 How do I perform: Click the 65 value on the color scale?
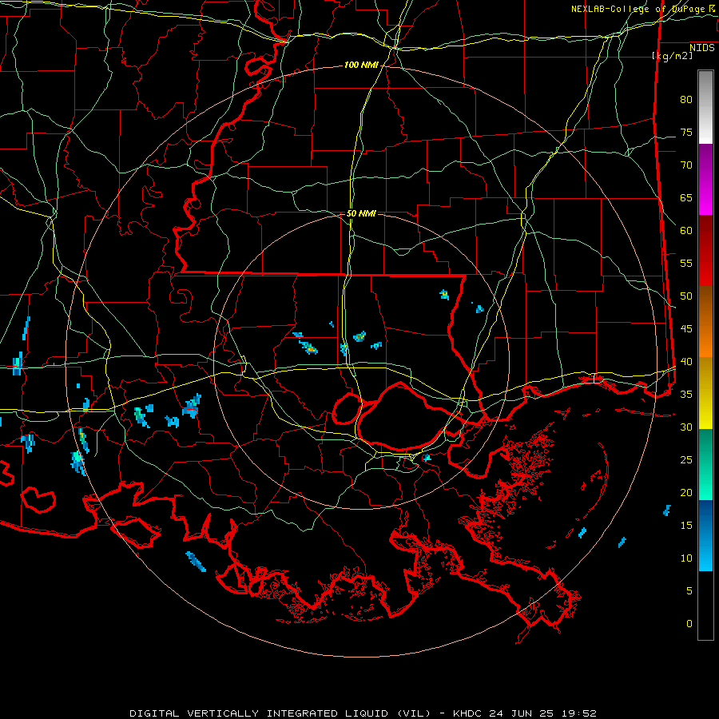[x=686, y=198]
